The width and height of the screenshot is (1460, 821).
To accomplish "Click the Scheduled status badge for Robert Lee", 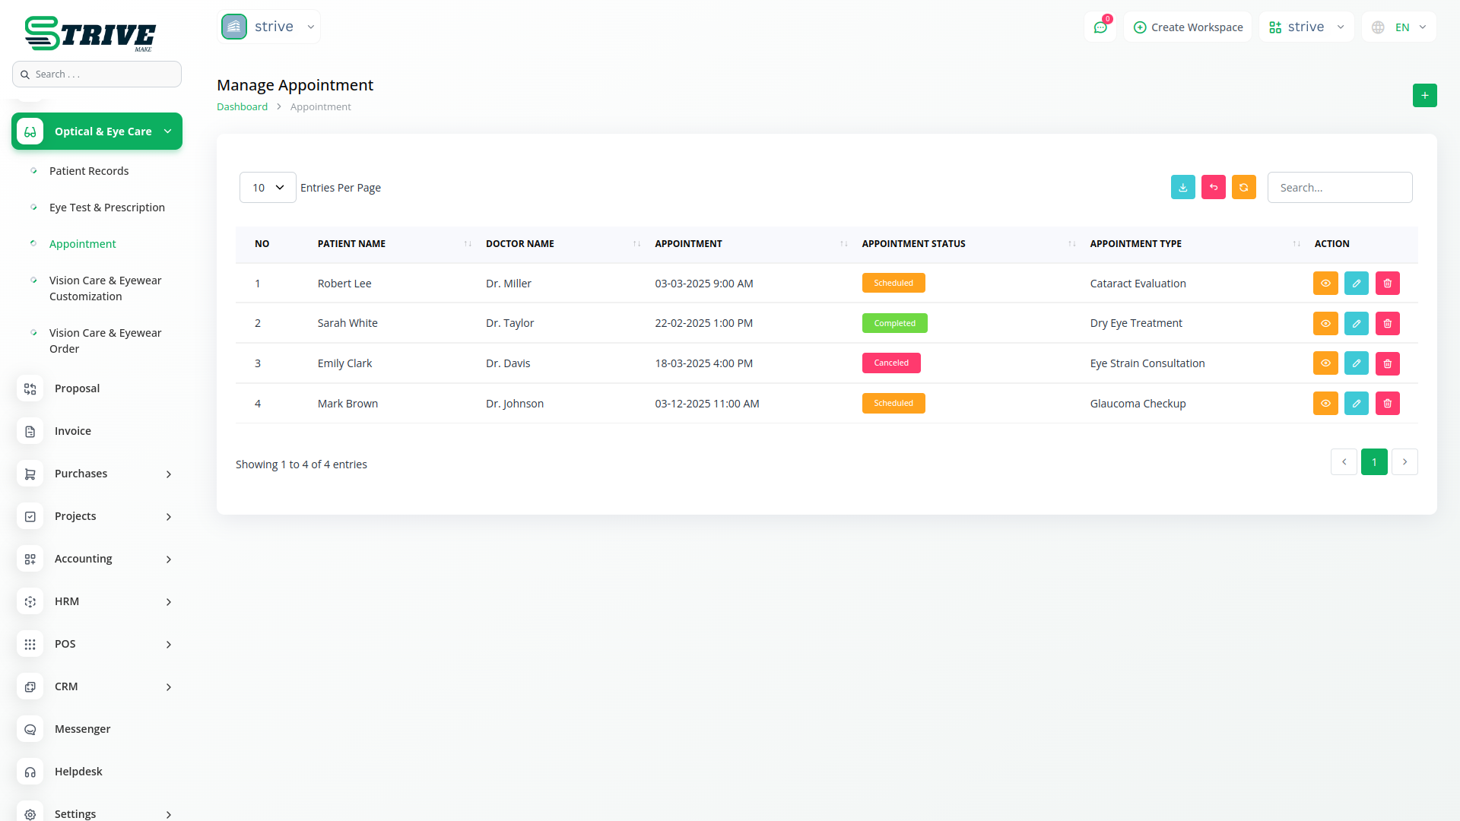I will (893, 284).
